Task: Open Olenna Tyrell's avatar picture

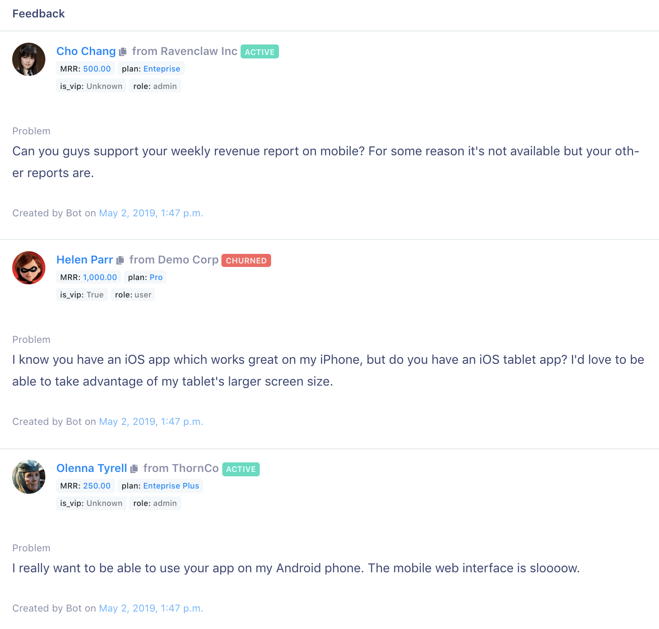Action: tap(29, 476)
